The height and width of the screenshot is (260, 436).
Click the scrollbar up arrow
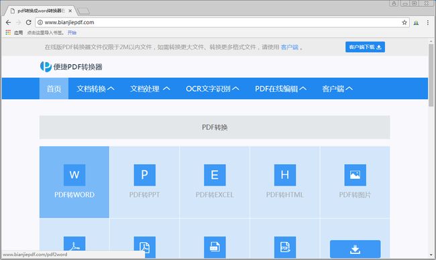point(431,42)
